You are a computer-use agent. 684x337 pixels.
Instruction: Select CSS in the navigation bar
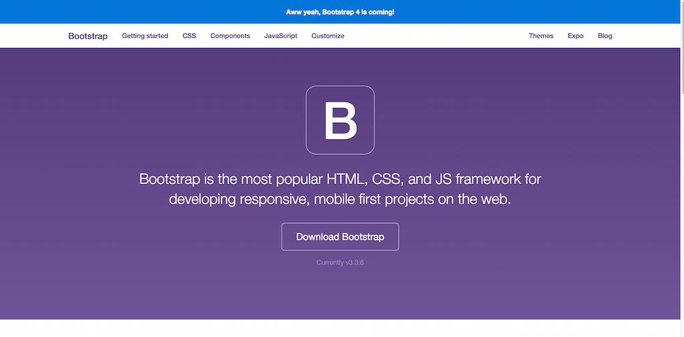tap(189, 36)
